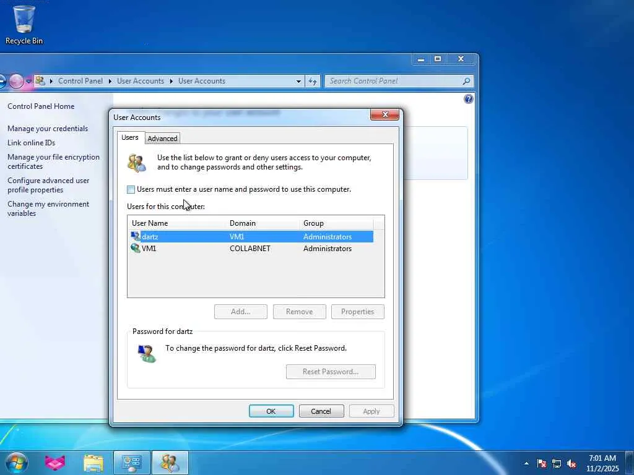The width and height of the screenshot is (634, 475).
Task: Switch to the Advanced tab
Action: pos(162,139)
